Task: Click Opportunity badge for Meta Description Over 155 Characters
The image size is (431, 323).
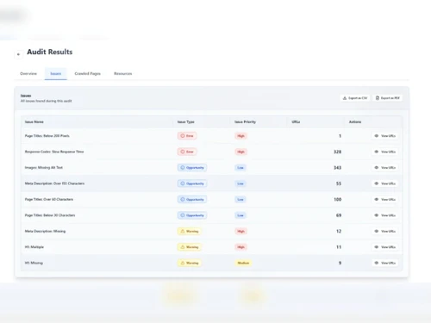Action: pyautogui.click(x=192, y=183)
